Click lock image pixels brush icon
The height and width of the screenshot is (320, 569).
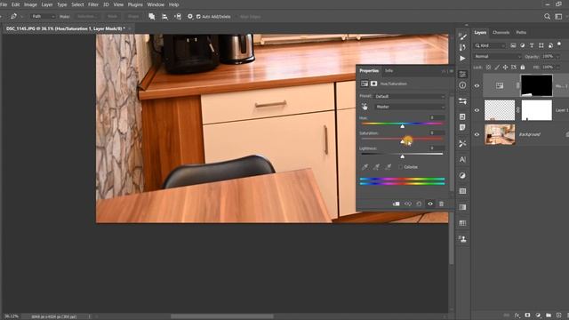497,68
